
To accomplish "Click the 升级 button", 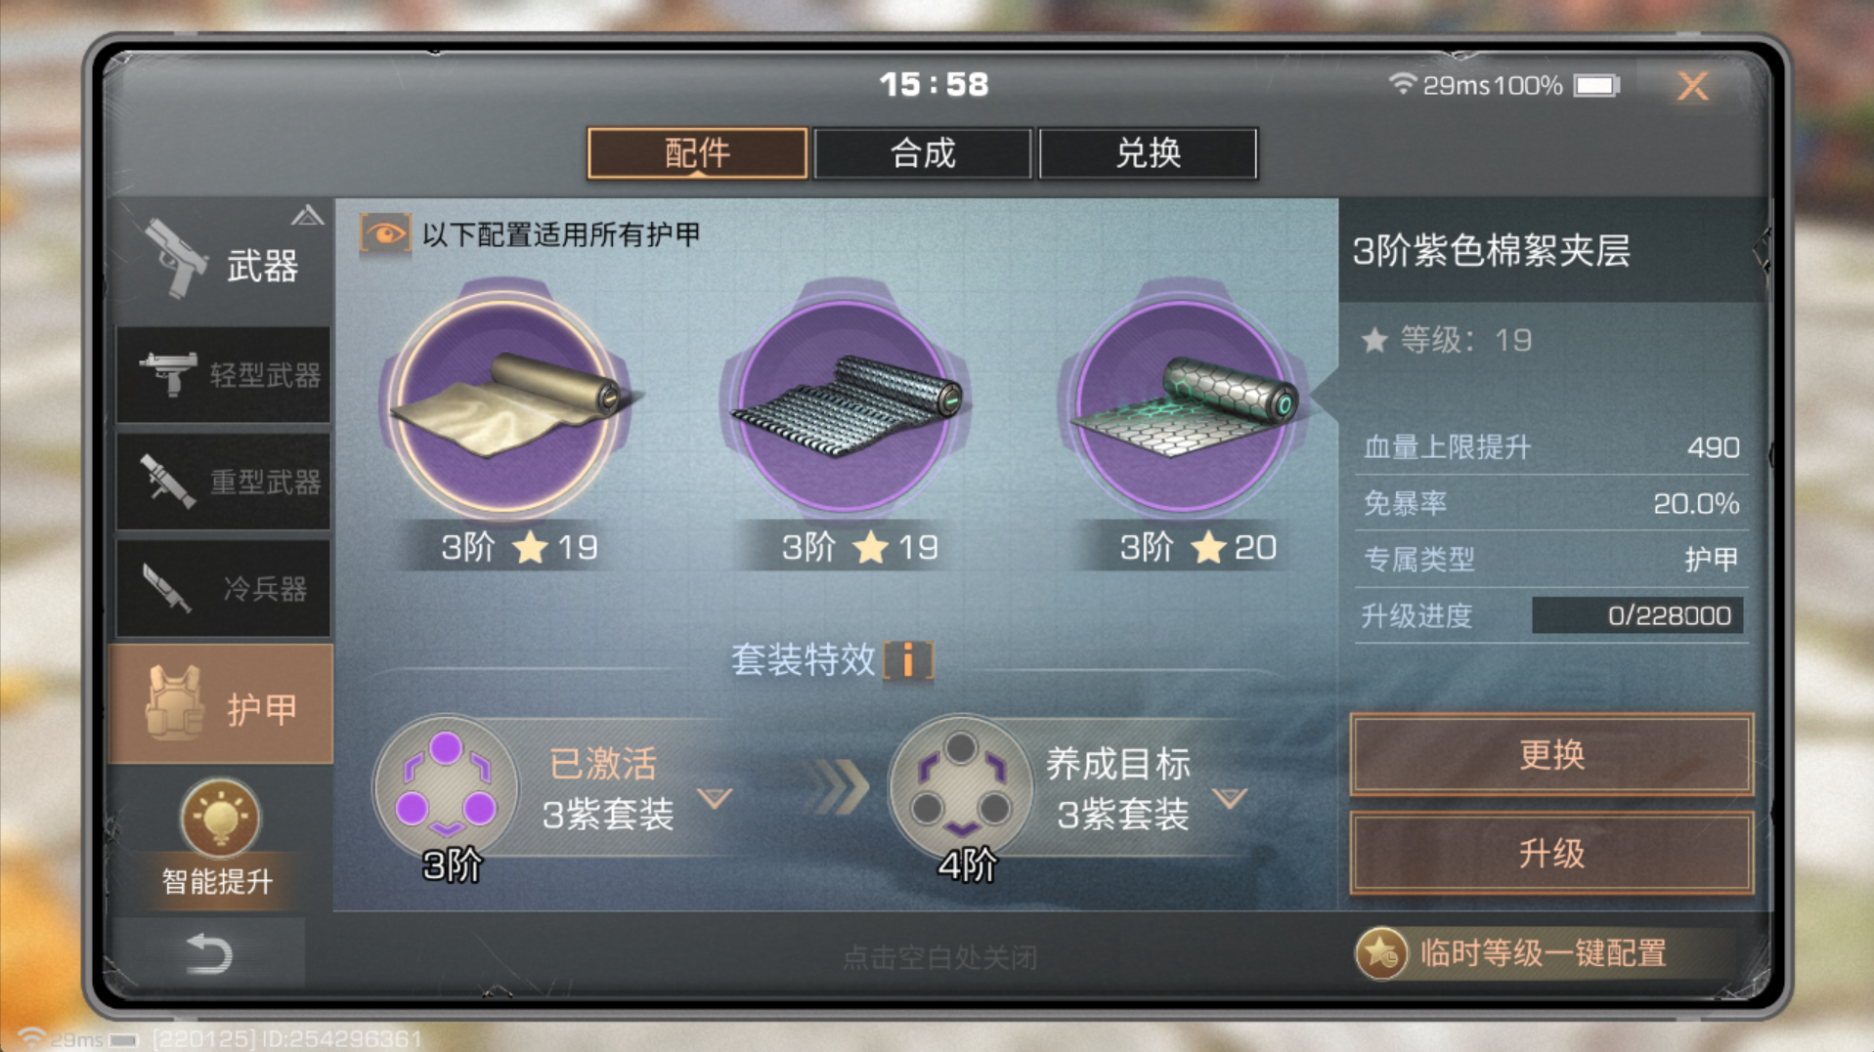I will point(1551,853).
